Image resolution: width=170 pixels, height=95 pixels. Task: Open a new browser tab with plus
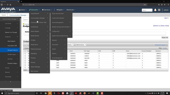(21, 1)
